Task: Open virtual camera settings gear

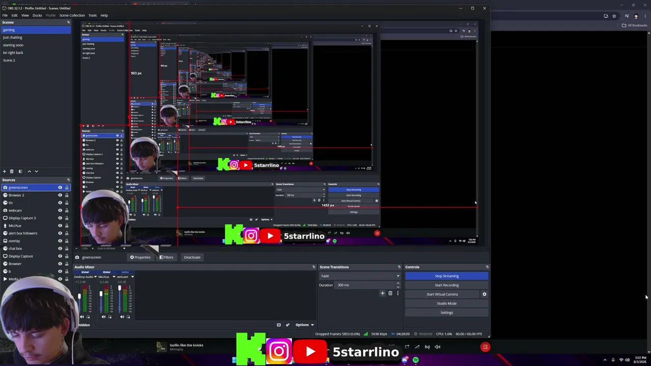Action: 484,294
